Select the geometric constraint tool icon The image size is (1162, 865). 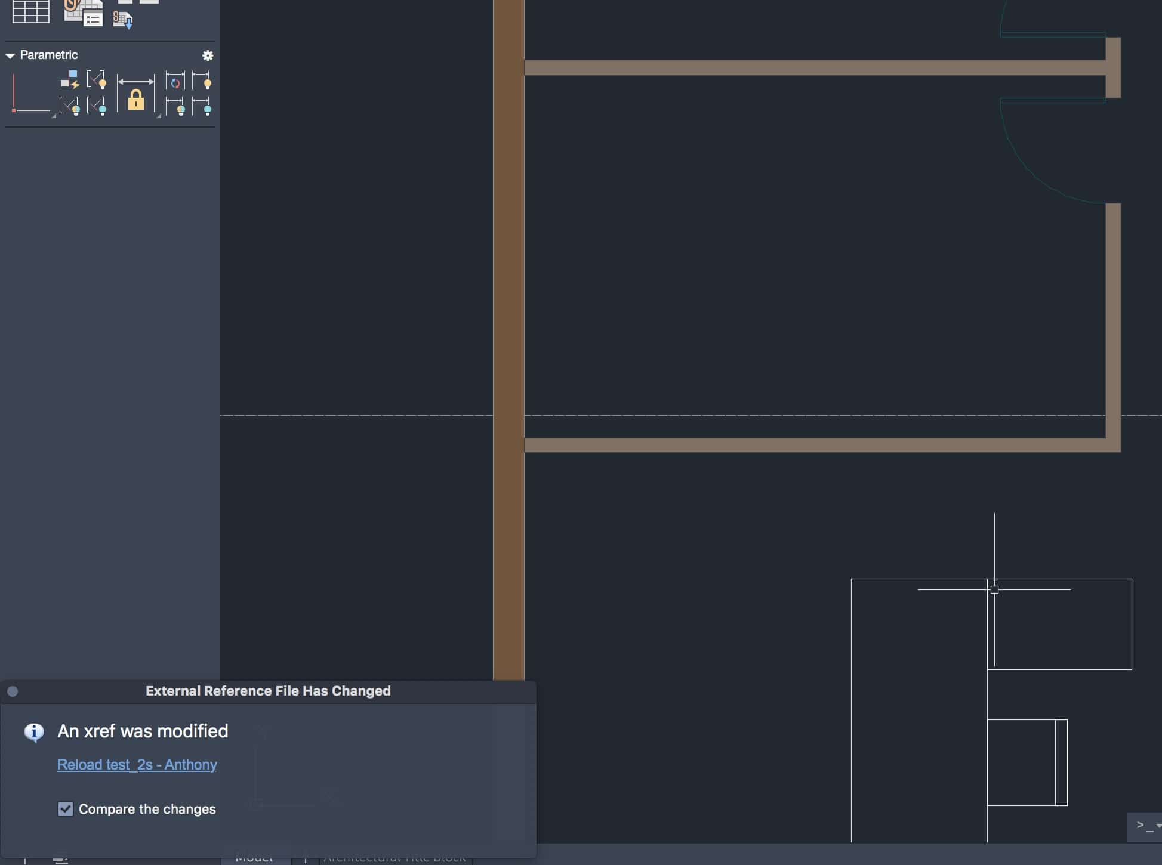coord(31,94)
